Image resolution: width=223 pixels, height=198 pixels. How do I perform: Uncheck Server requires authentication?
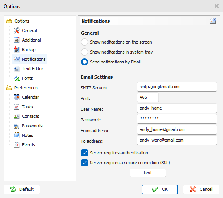pyautogui.click(x=85, y=153)
